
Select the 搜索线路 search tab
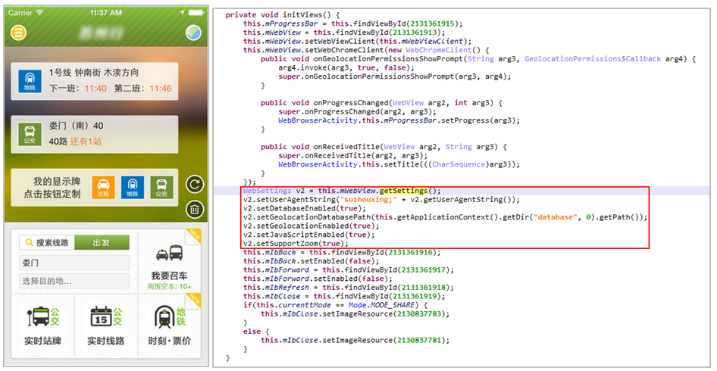point(47,242)
